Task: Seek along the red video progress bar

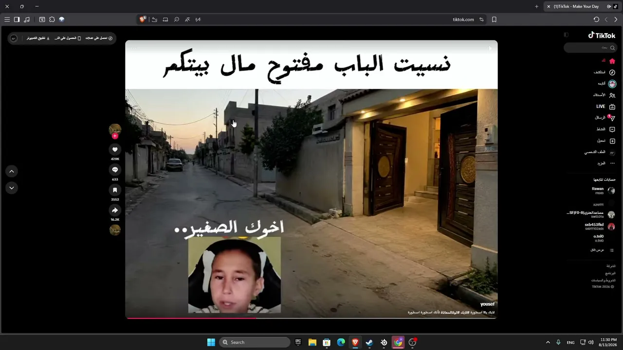Action: (311, 318)
